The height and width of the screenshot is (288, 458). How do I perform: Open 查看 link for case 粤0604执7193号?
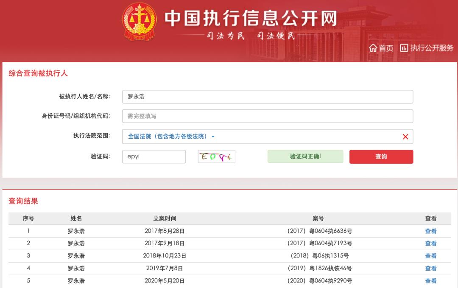point(431,243)
